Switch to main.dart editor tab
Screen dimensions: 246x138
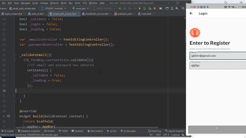(x=146, y=14)
